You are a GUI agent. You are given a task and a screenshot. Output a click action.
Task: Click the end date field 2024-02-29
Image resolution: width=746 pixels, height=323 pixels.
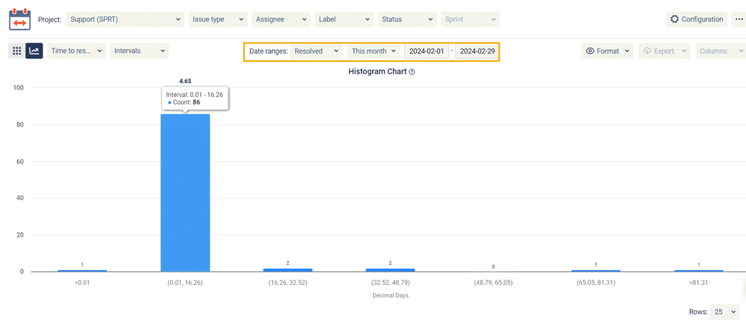(x=476, y=51)
